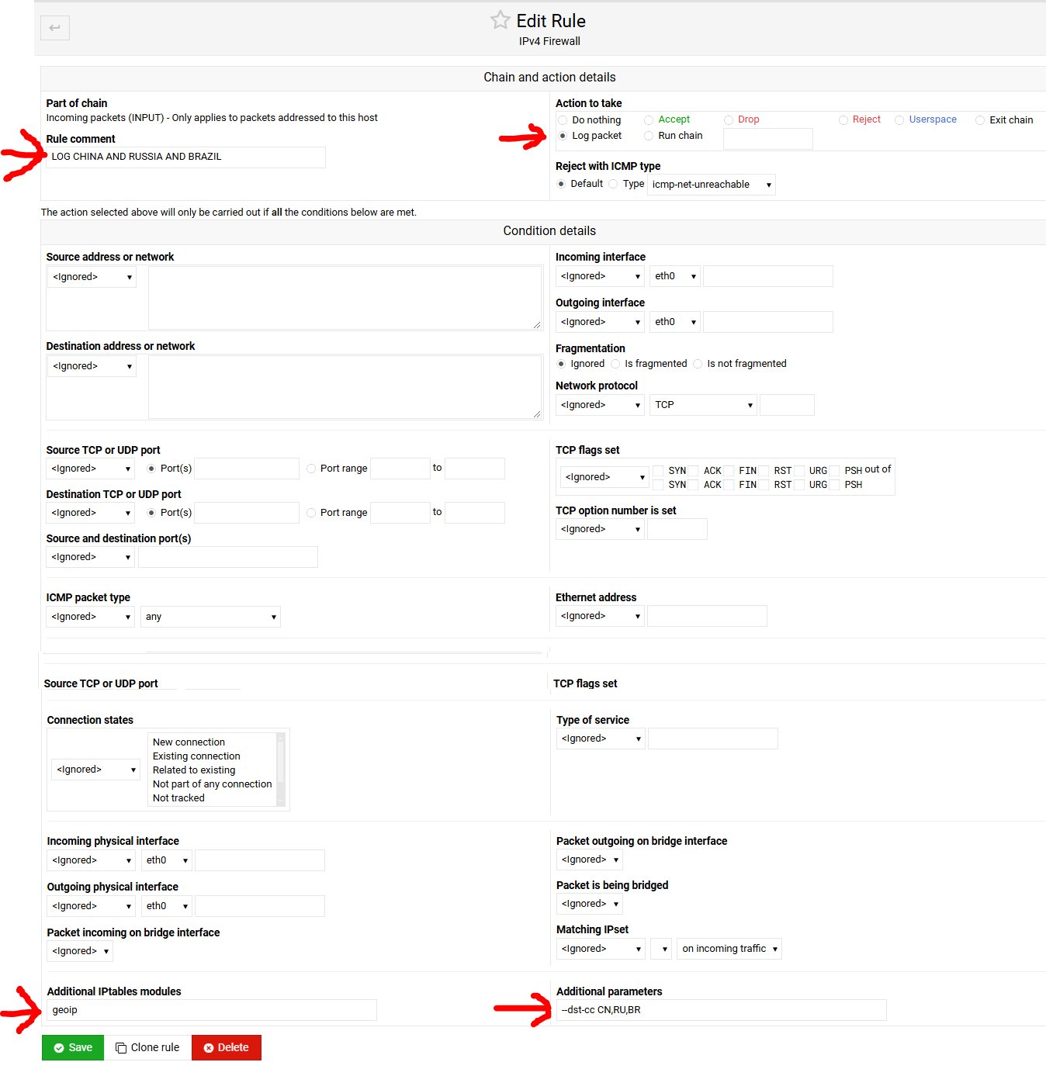Select the 'Is fragmented' radio button
Viewport: 1046px width, 1069px height.
coord(615,364)
